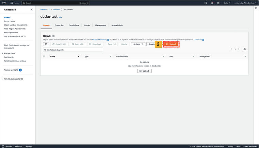Sort the objects table by Name column

[x=52, y=56]
